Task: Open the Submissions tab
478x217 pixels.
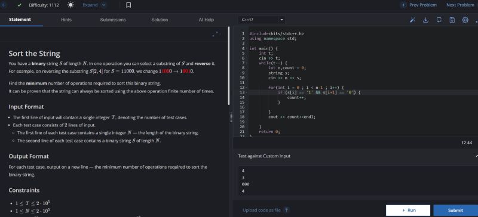Action: [x=113, y=20]
